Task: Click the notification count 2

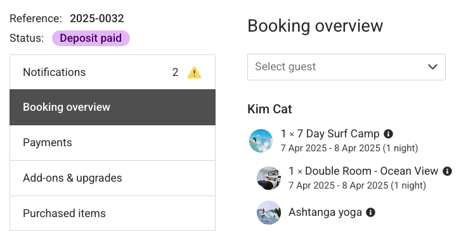Action: coord(175,73)
